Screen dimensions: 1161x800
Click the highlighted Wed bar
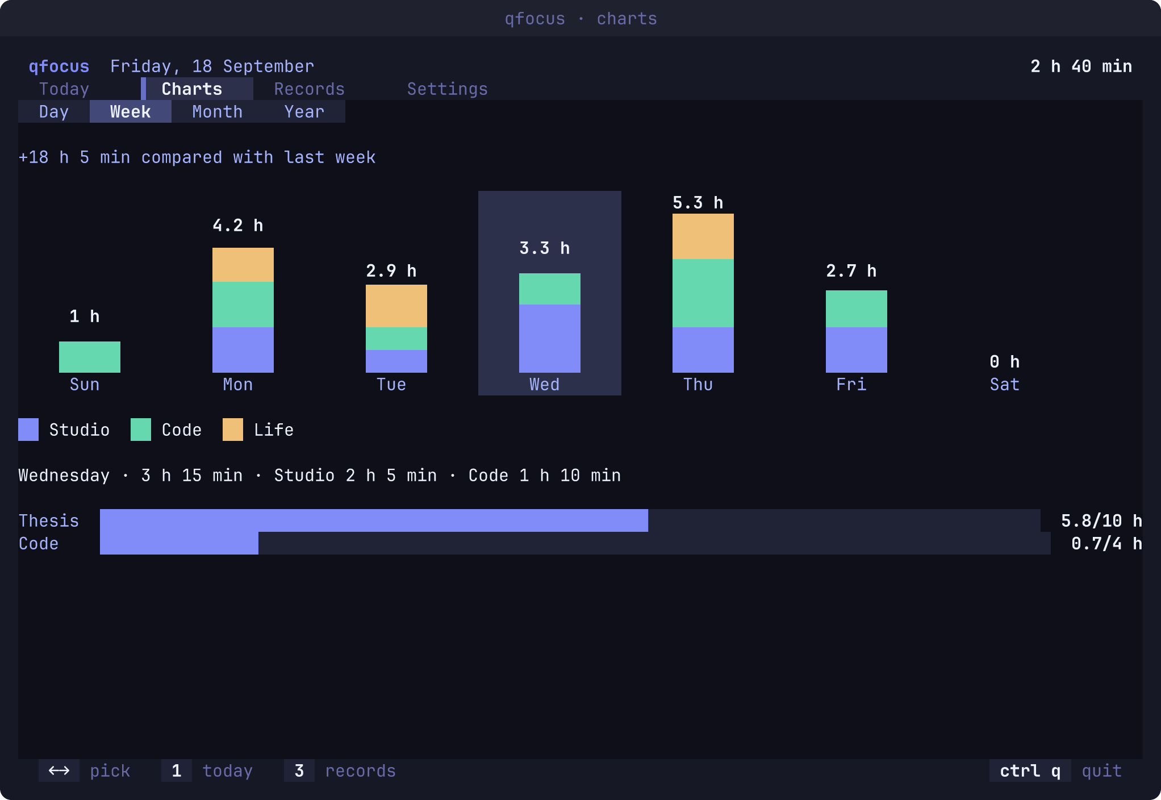pos(550,323)
